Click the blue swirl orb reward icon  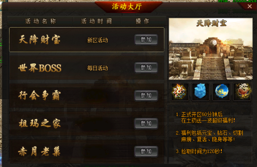(221, 92)
